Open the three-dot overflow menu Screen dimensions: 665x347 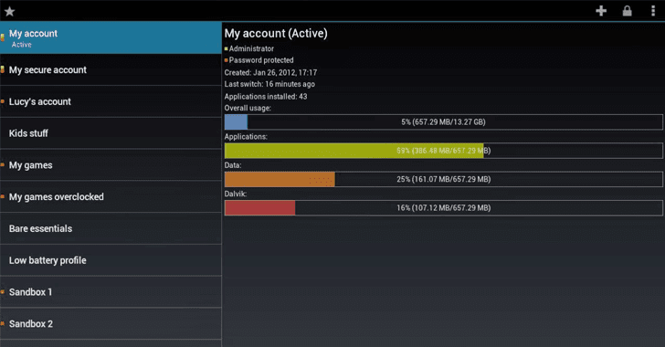point(653,11)
